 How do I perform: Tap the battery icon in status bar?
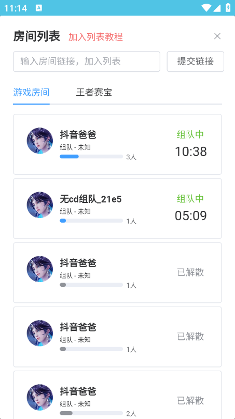[228, 7]
